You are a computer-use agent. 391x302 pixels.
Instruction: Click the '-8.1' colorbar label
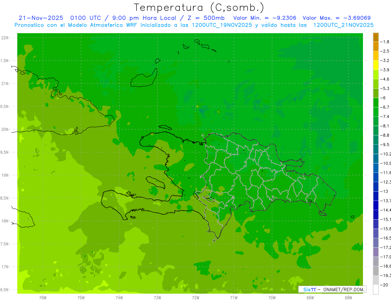[385, 126]
